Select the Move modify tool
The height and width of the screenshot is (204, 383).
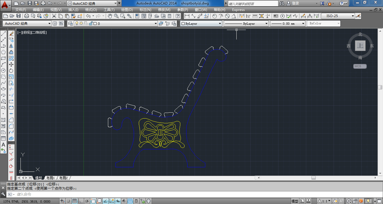click(x=11, y=64)
